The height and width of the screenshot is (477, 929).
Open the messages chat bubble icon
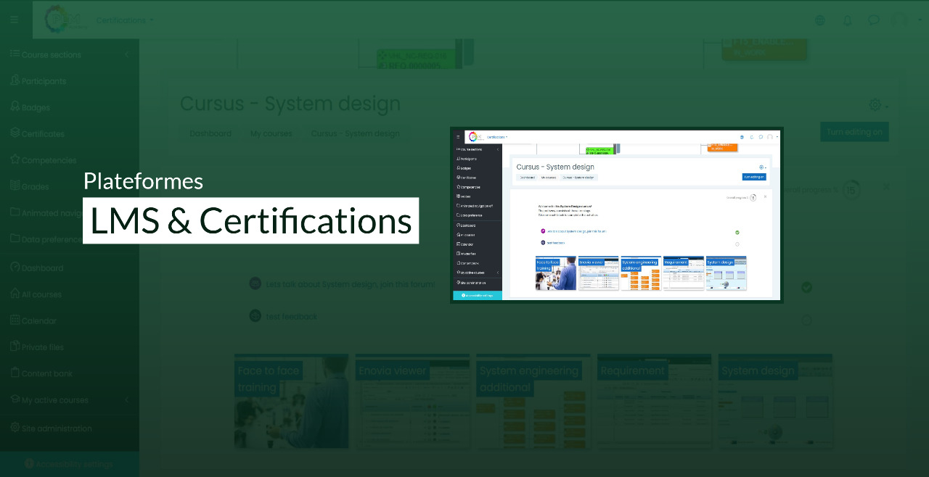(x=873, y=20)
